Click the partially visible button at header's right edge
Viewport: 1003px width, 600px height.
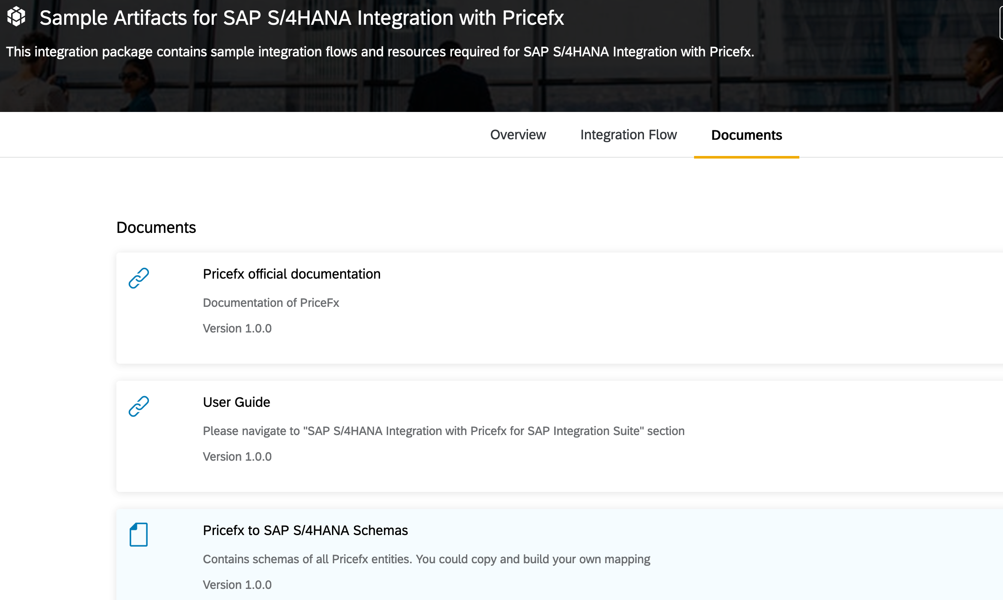pyautogui.click(x=1000, y=22)
